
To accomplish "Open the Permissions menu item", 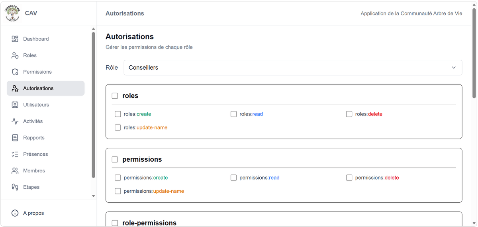I will [x=45, y=72].
